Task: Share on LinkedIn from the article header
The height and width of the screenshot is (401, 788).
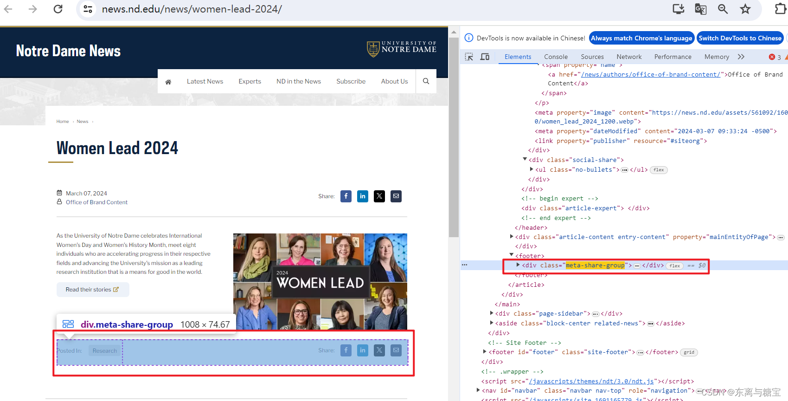Action: pyautogui.click(x=363, y=196)
